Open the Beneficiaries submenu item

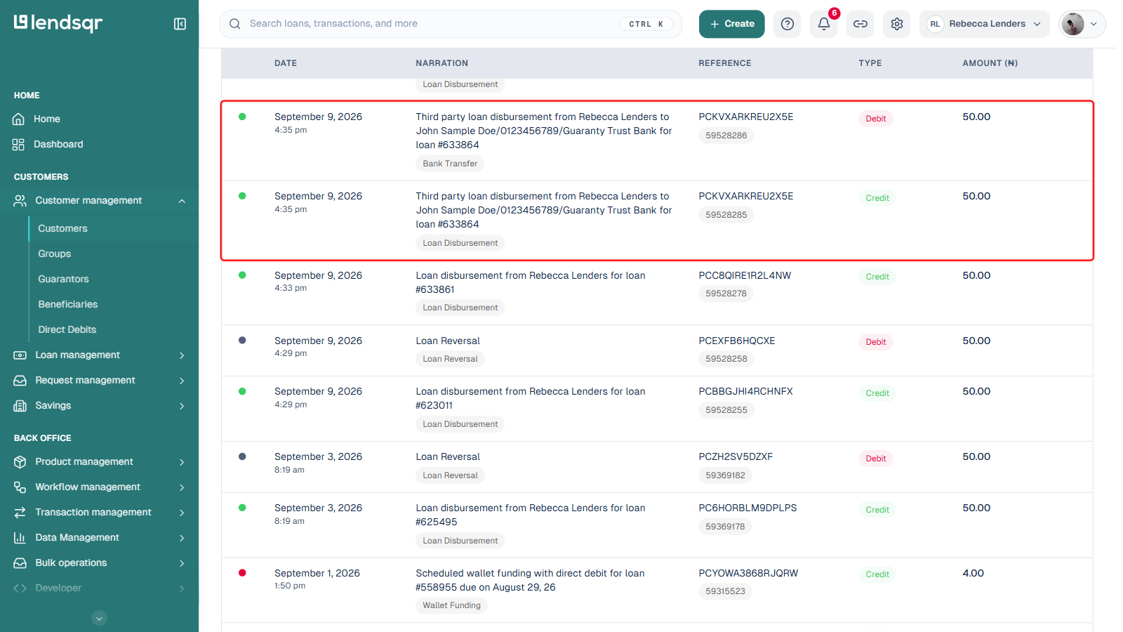tap(68, 304)
